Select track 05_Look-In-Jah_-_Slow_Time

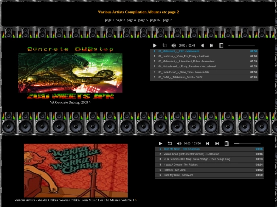point(204,72)
